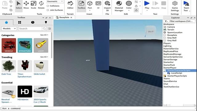The height and width of the screenshot is (111, 197).
Task: Enable the Join Surfaces checkbox
Action: 48,10
